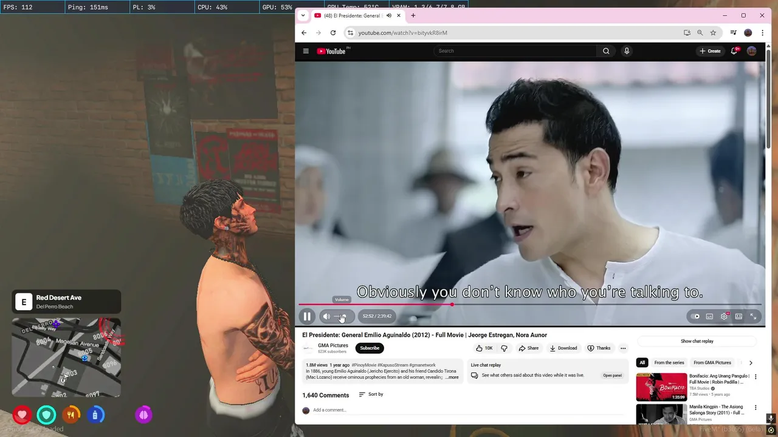Screen dimensions: 778x437
Task: Dislike the video
Action: click(504, 348)
